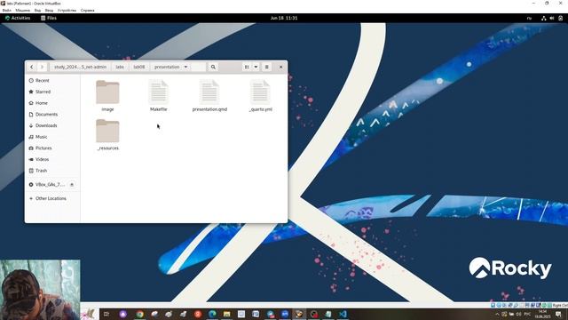
Task: Open Documents in the sidebar
Action: (x=52, y=115)
